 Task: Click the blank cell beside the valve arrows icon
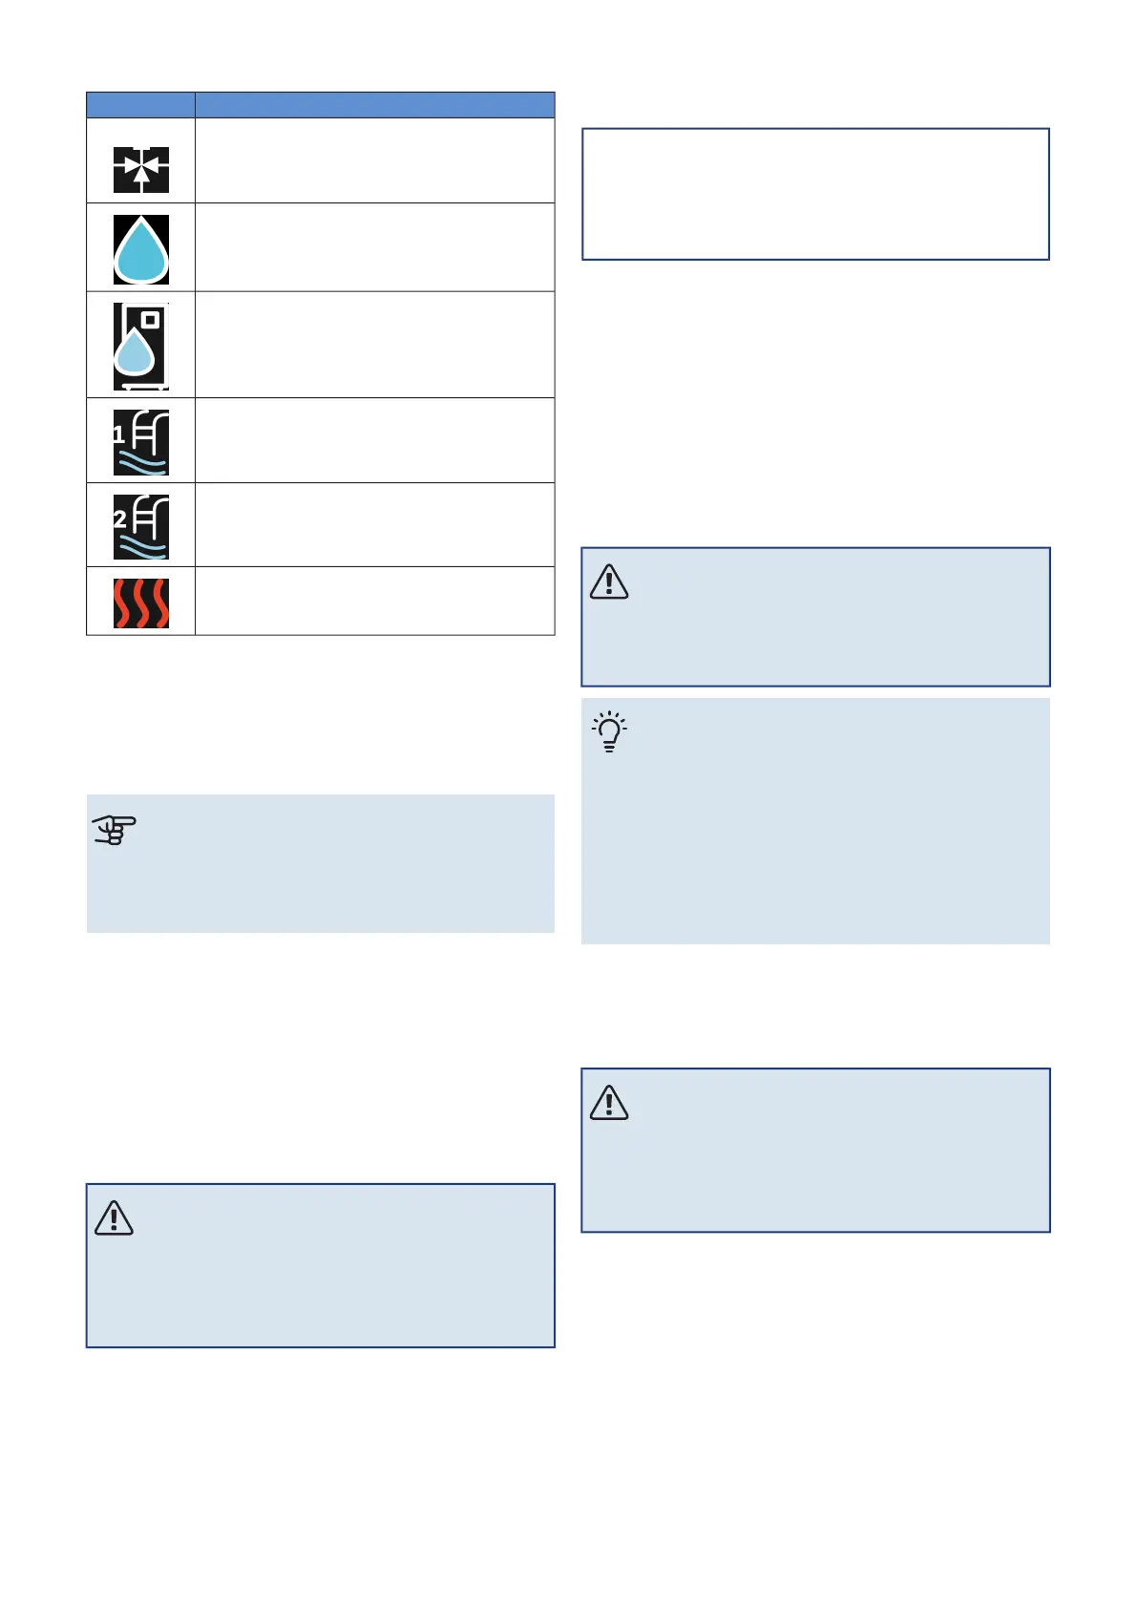tap(374, 160)
